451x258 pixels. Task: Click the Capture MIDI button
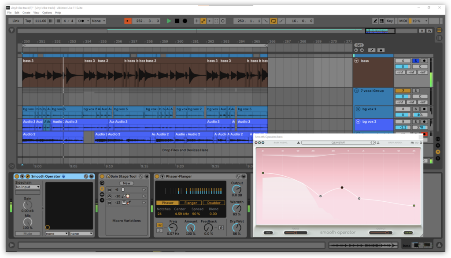216,21
